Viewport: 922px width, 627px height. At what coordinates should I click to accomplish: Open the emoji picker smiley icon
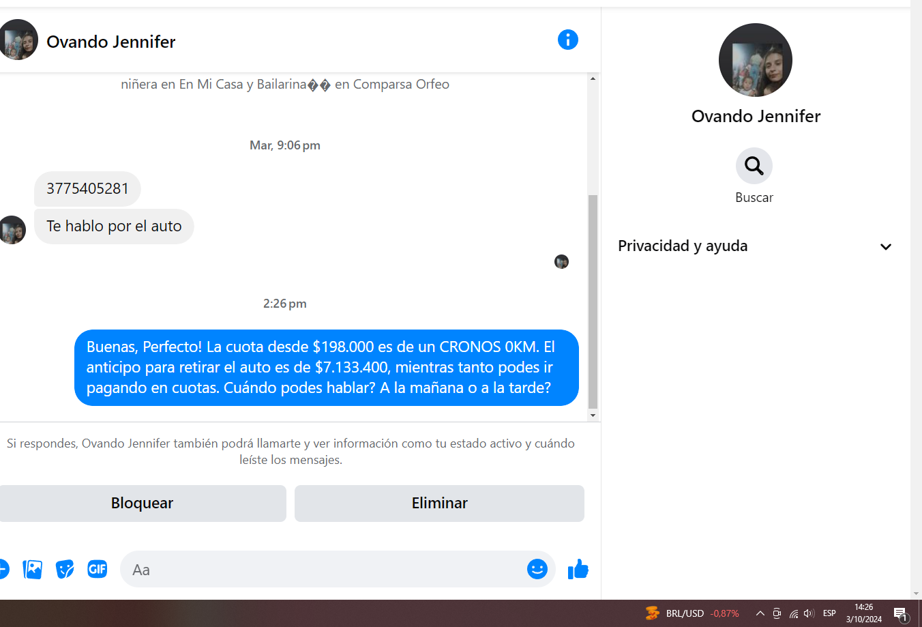pos(537,568)
